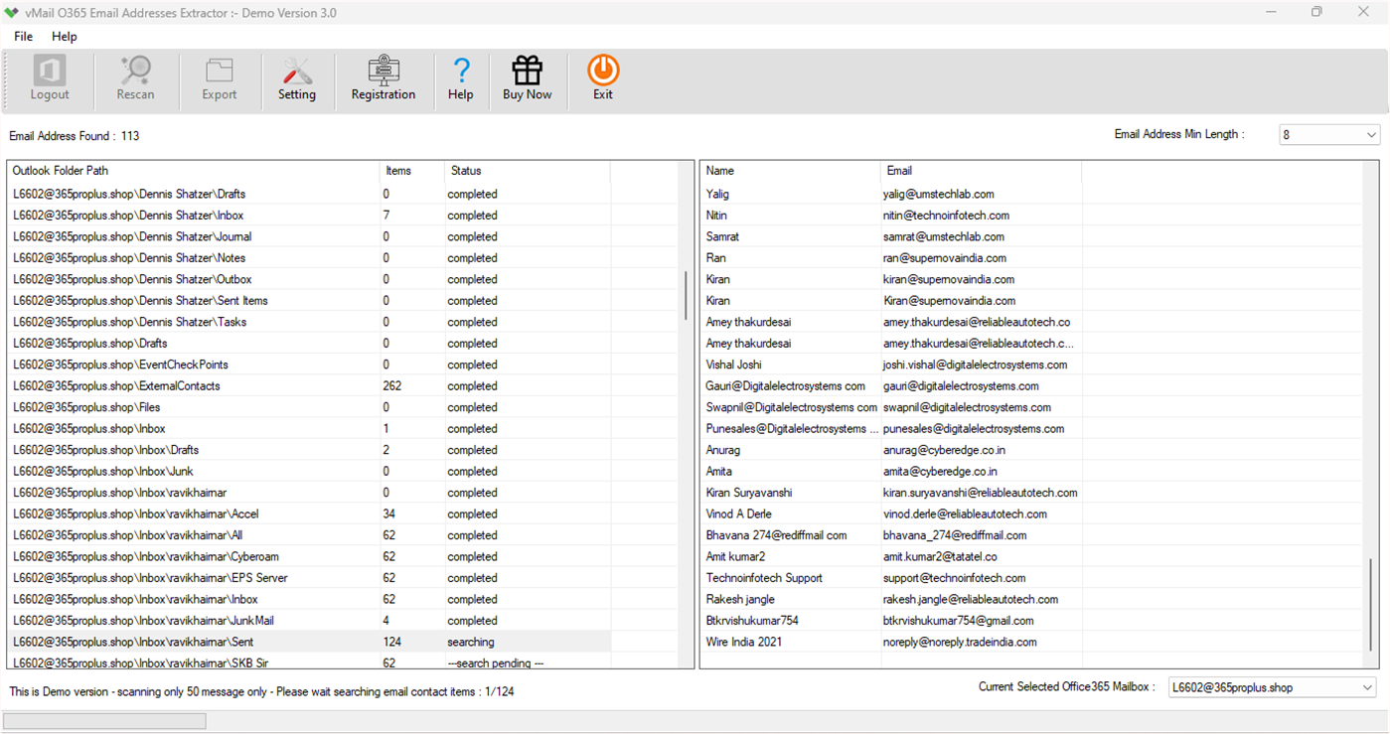This screenshot has height=734, width=1390.
Task: Click the Export toolbar icon
Action: pos(220,79)
